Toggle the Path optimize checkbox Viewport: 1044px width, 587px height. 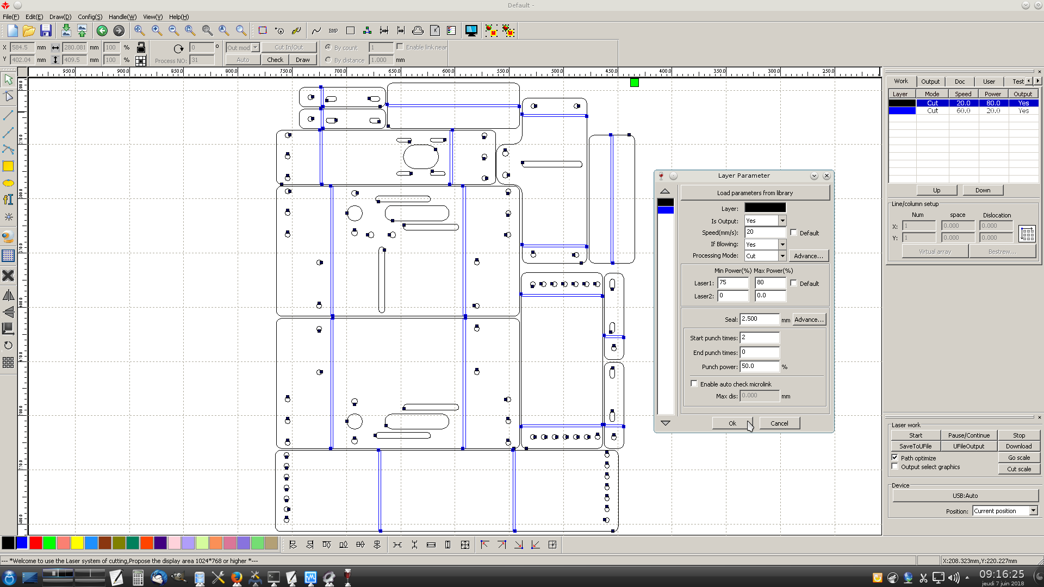(x=895, y=458)
